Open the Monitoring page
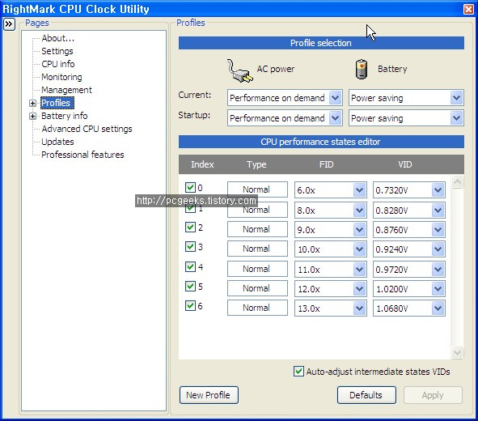This screenshot has height=421, width=478. point(62,77)
